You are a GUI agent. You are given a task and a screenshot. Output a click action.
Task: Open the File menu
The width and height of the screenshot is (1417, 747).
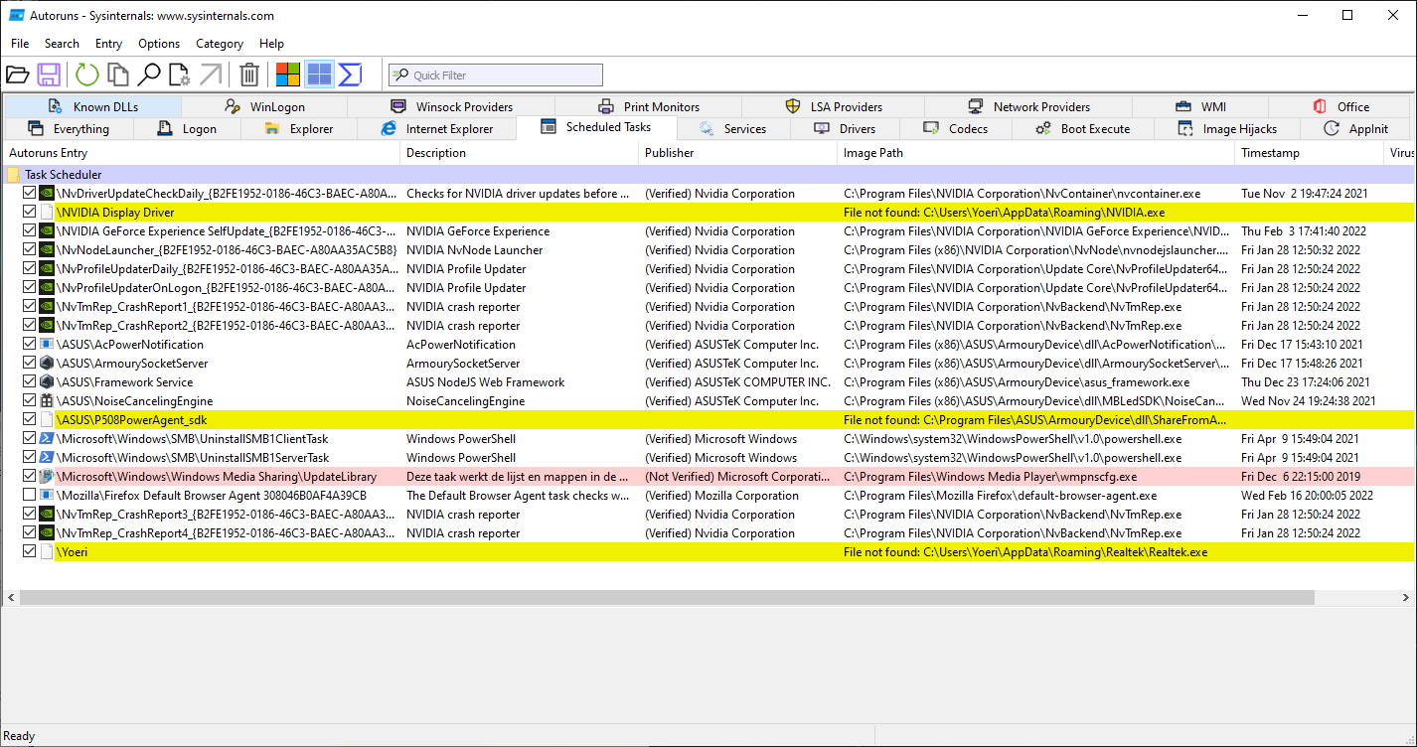(x=20, y=44)
